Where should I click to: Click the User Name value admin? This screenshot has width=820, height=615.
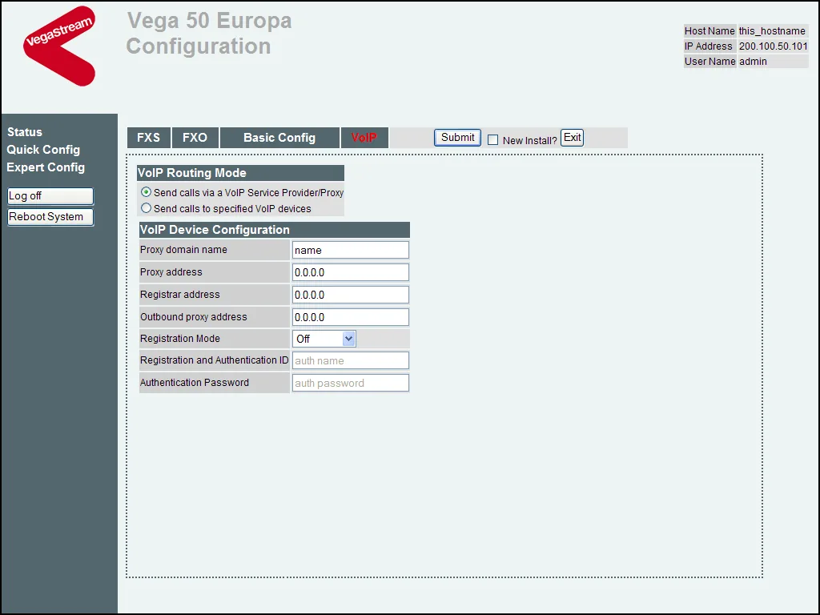pos(753,61)
